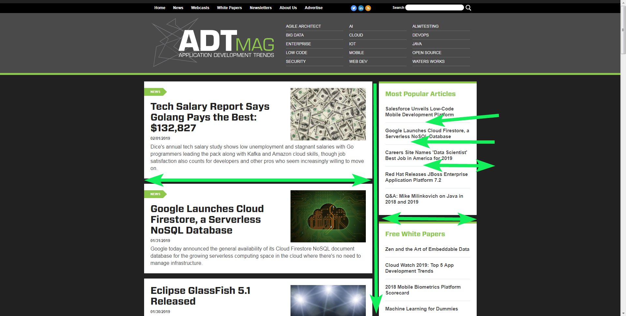Select the WATERS WORKS topic link
Image resolution: width=626 pixels, height=316 pixels.
428,62
